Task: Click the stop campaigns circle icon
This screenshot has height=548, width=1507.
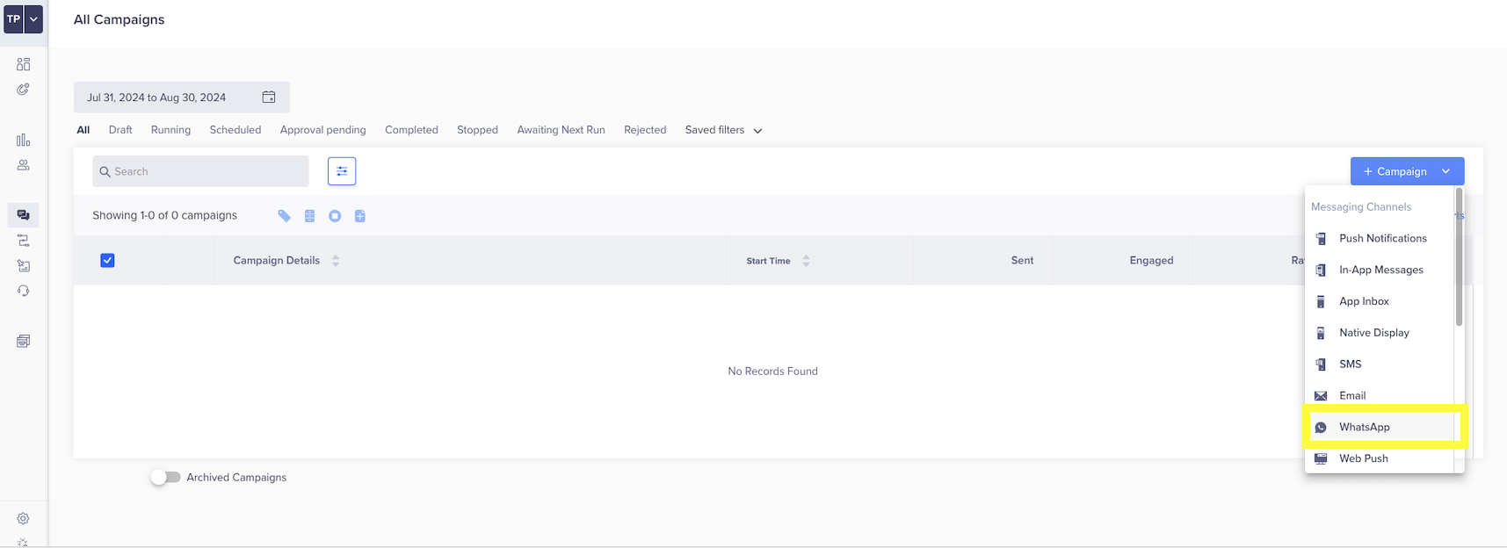Action: 335,216
